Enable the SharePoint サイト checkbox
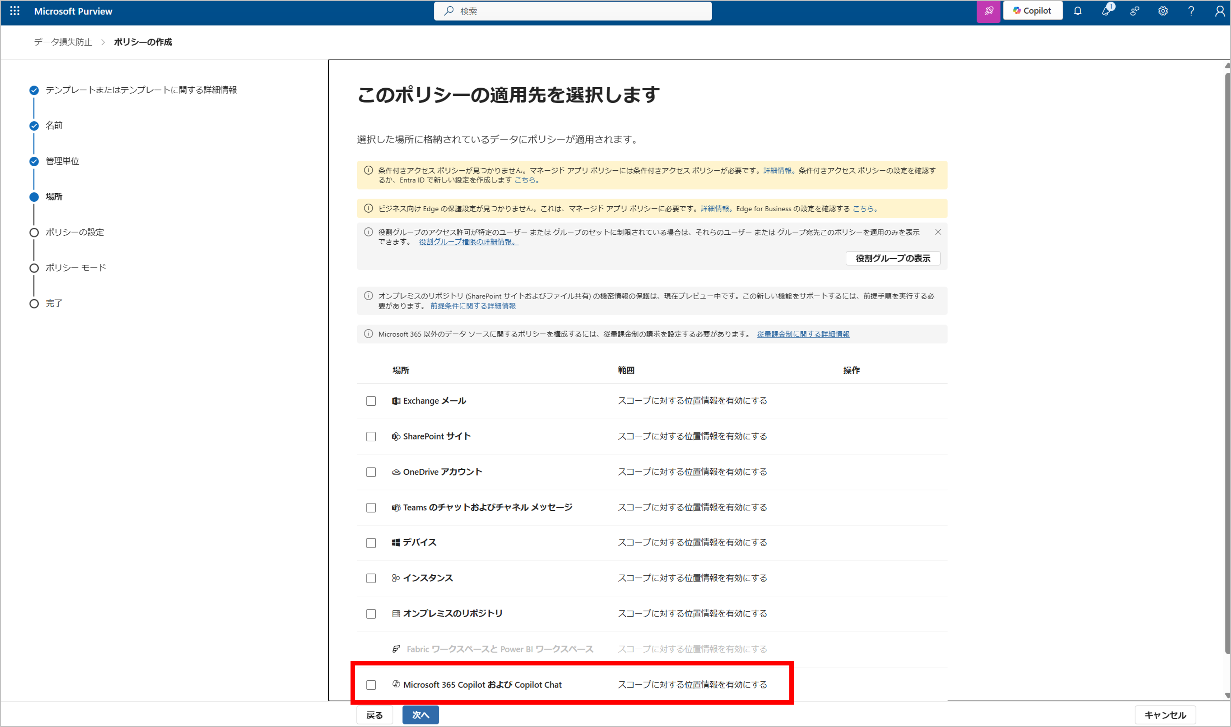The width and height of the screenshot is (1231, 727). (x=371, y=436)
